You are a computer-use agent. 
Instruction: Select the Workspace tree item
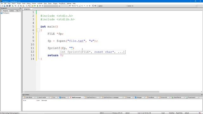pyautogui.click(x=6, y=13)
